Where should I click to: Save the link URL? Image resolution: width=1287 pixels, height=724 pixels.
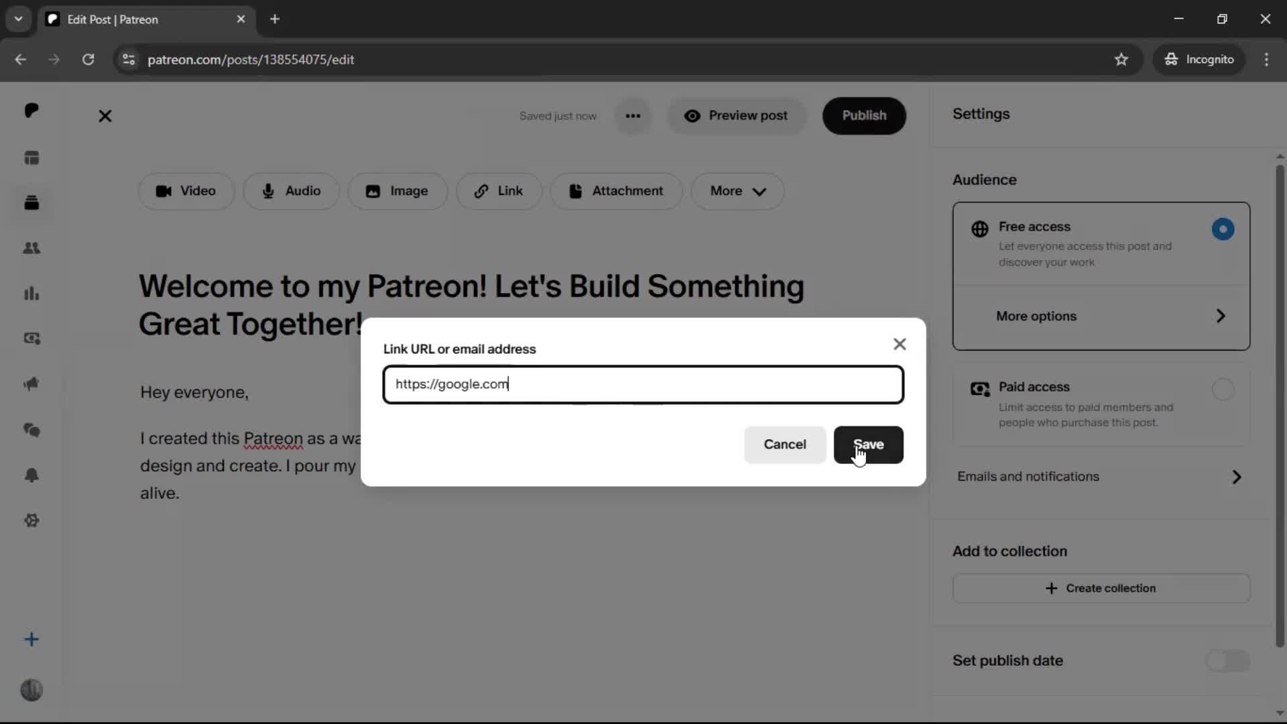[x=869, y=444]
